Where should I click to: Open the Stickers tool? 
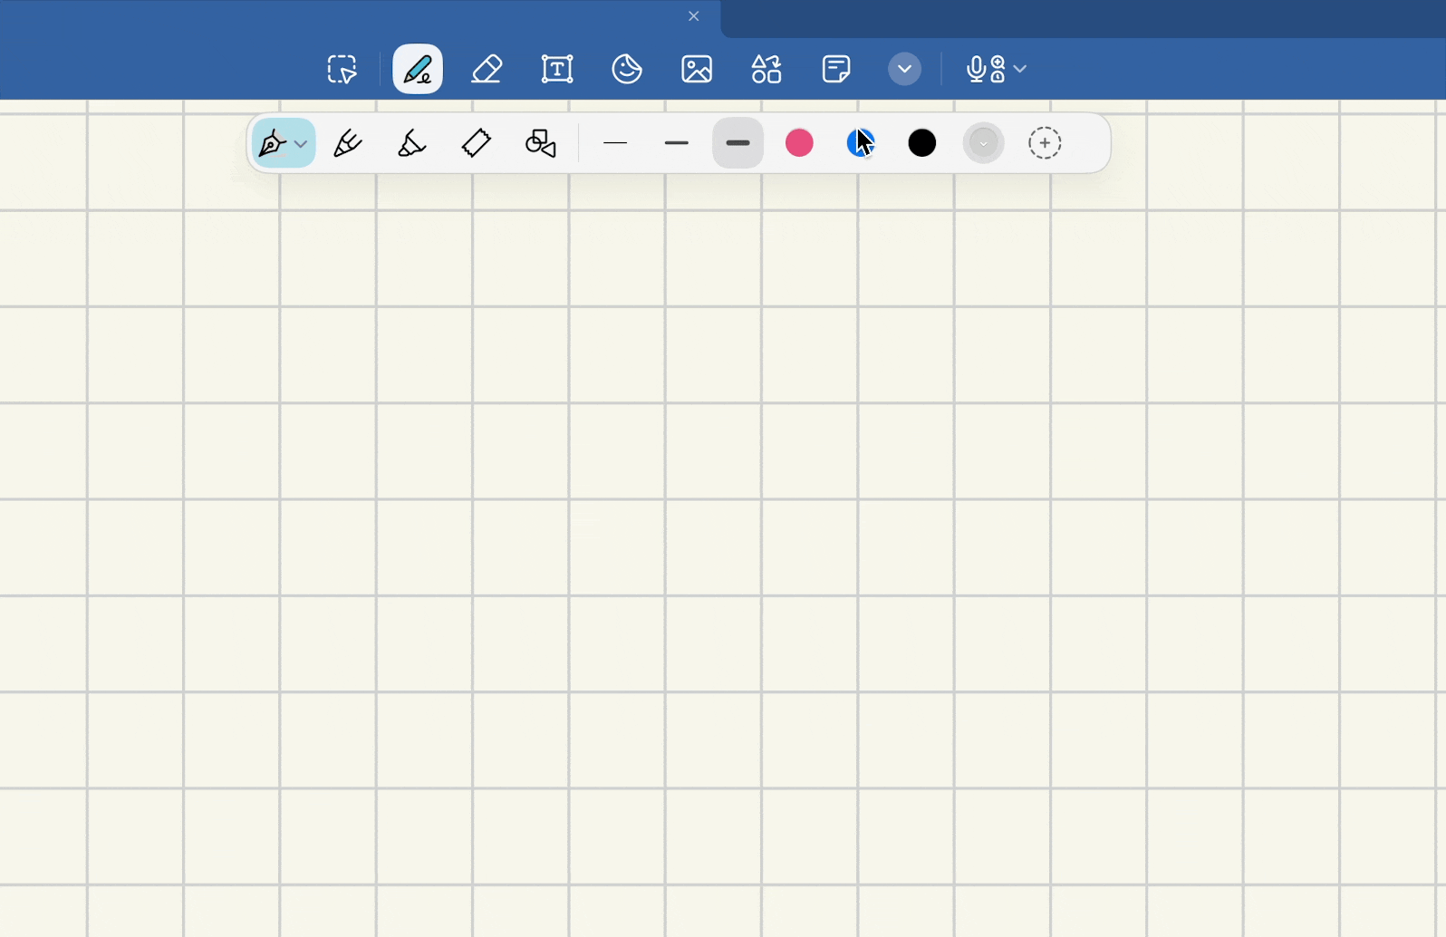(627, 69)
